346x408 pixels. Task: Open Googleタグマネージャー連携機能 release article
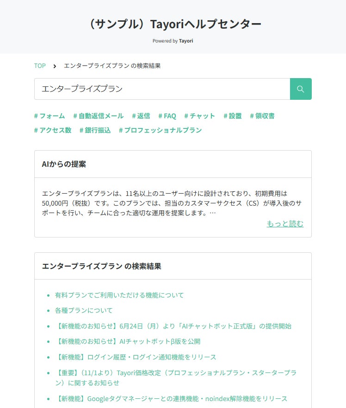point(171,399)
